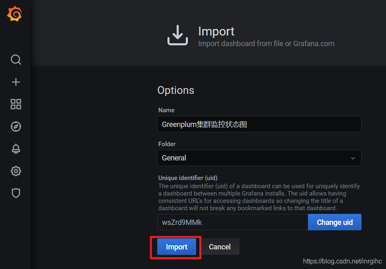This screenshot has height=269, width=386.
Task: Open the Search dashboards magnifier icon
Action: [16, 60]
